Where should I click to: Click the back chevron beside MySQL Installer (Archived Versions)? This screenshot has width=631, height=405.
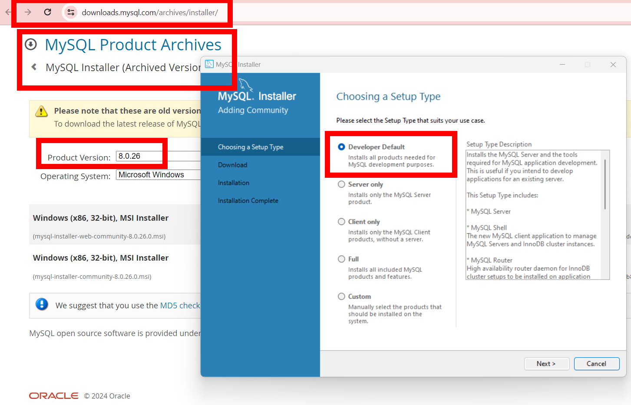pyautogui.click(x=34, y=67)
